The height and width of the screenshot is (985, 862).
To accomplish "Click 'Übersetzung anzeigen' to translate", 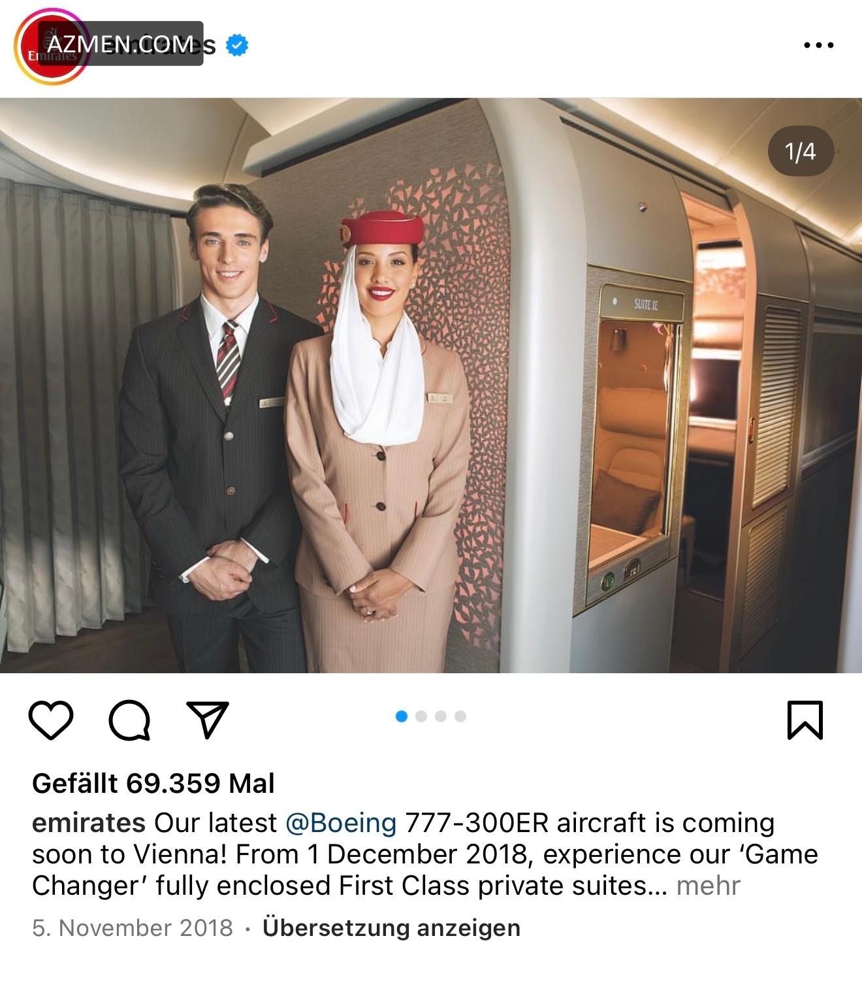I will click(391, 927).
